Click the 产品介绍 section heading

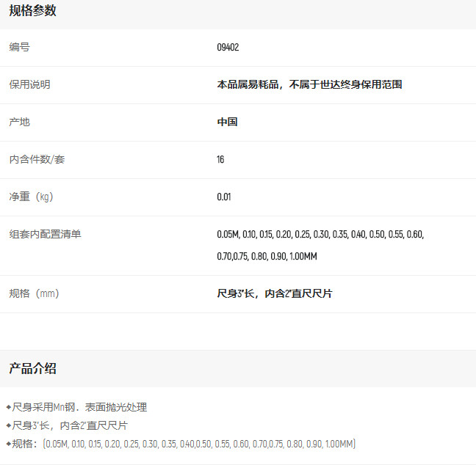[32, 368]
